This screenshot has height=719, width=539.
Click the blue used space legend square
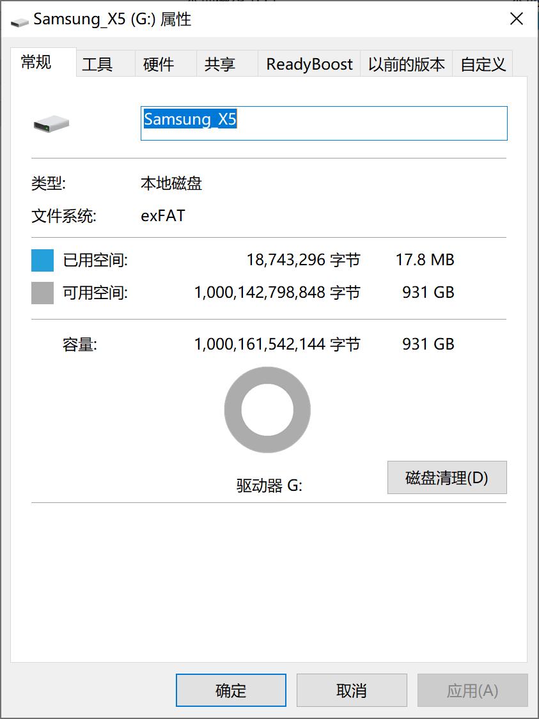[x=42, y=259]
